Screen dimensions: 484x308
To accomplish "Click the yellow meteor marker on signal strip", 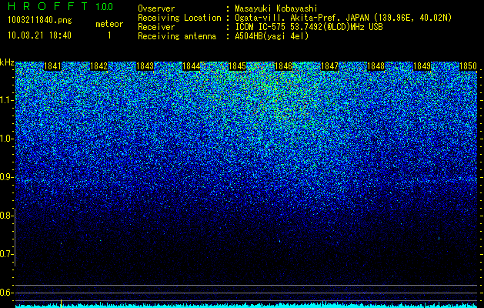I will [61, 303].
